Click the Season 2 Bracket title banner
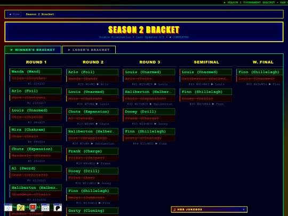 [x=144, y=32]
